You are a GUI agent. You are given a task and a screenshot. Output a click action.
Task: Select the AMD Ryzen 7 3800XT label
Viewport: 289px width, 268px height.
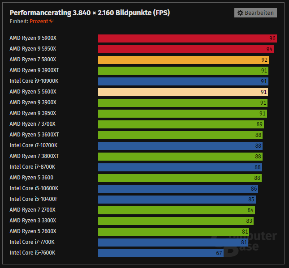click(34, 156)
